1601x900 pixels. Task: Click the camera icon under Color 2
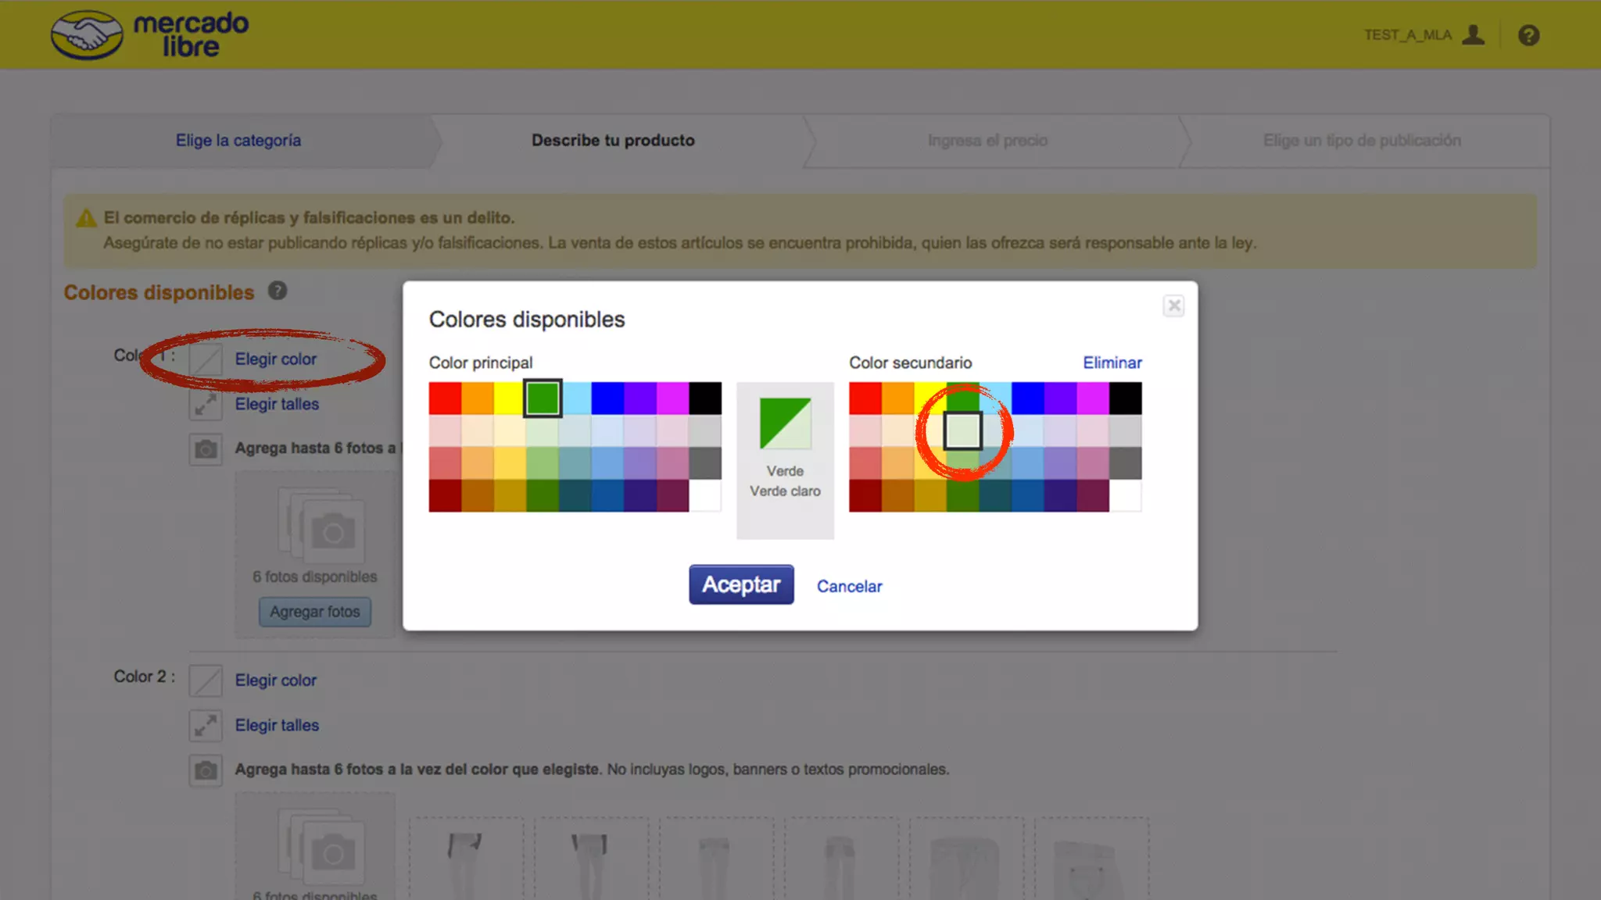(206, 770)
